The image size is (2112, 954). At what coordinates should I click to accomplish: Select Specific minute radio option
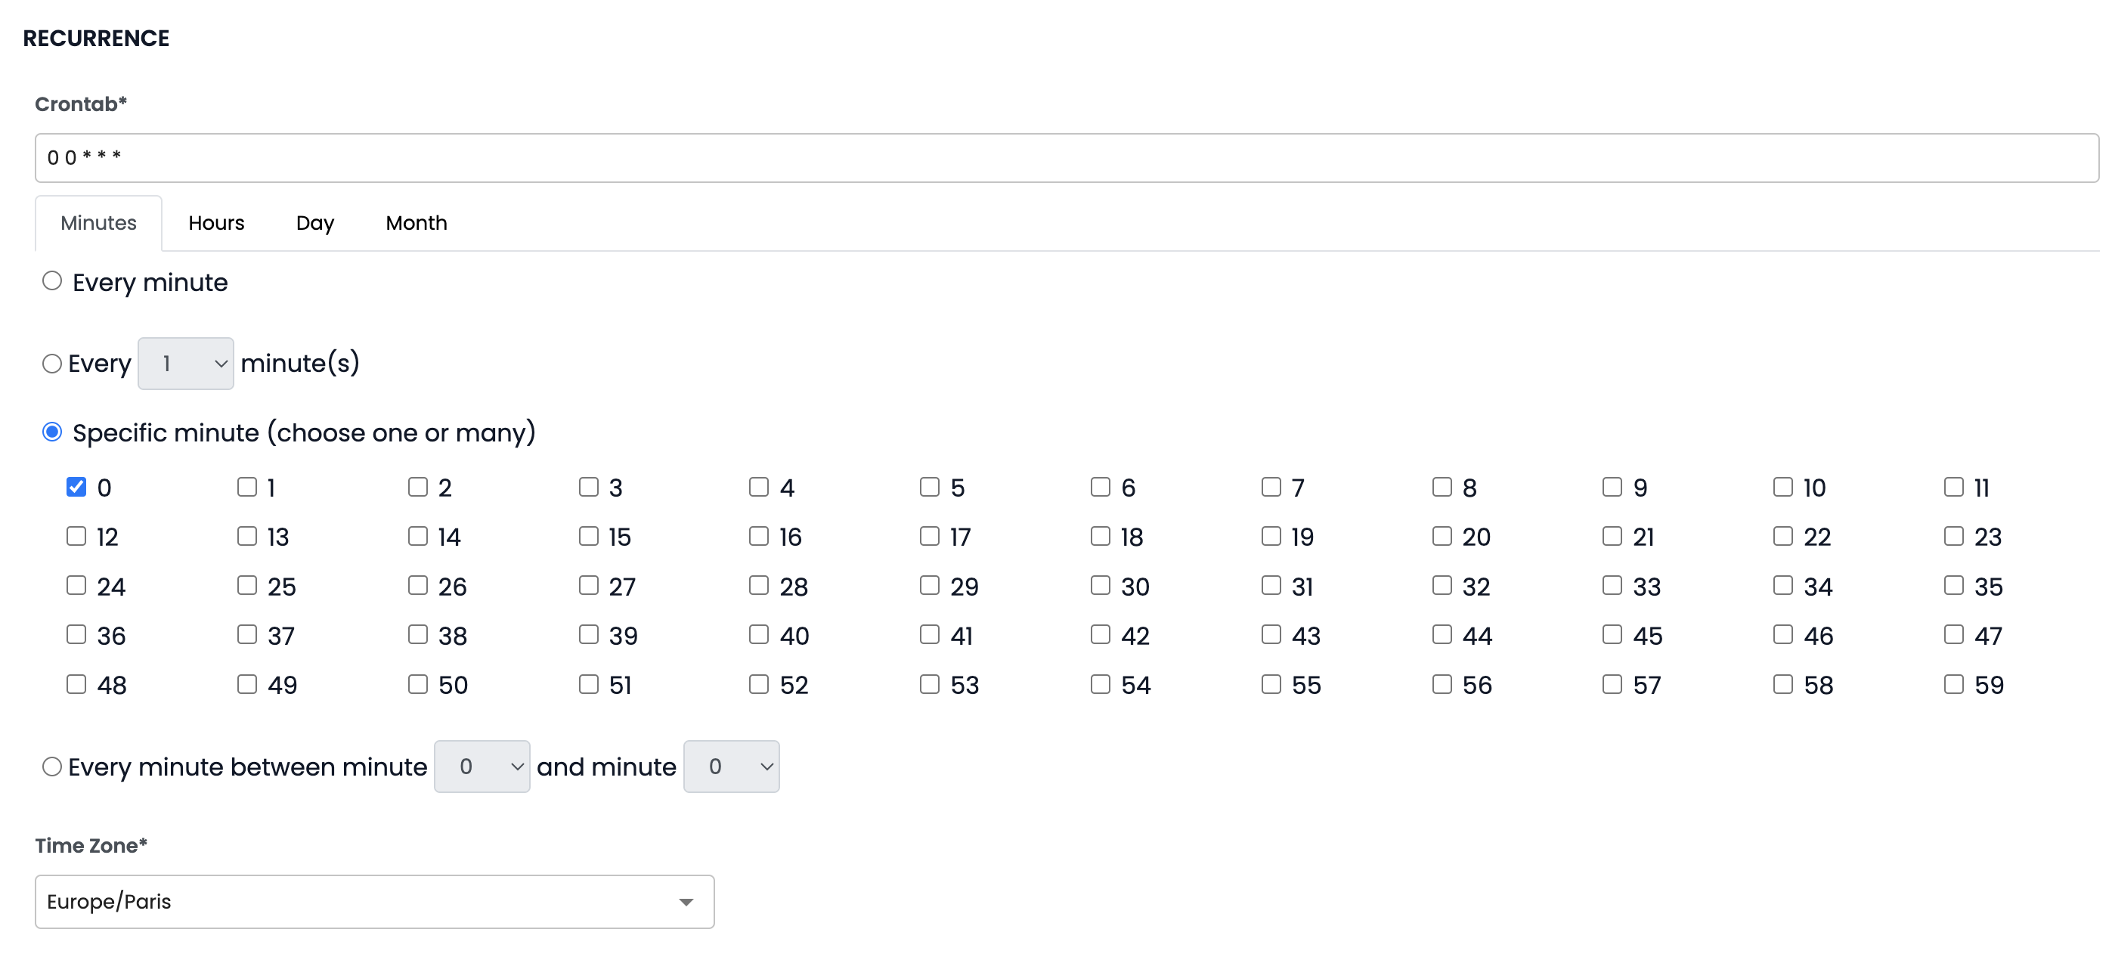(51, 432)
